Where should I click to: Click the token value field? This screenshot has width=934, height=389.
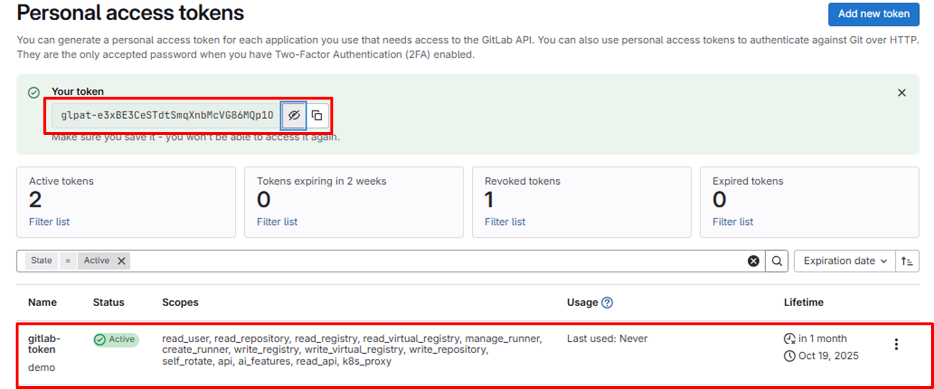[x=167, y=115]
